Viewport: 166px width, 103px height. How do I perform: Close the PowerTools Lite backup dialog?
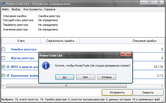pos(126,54)
